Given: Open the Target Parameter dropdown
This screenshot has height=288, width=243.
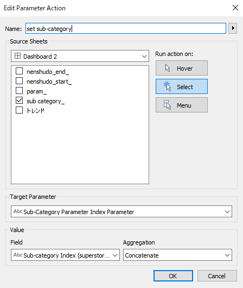Looking at the screenshot, I should 121,211.
